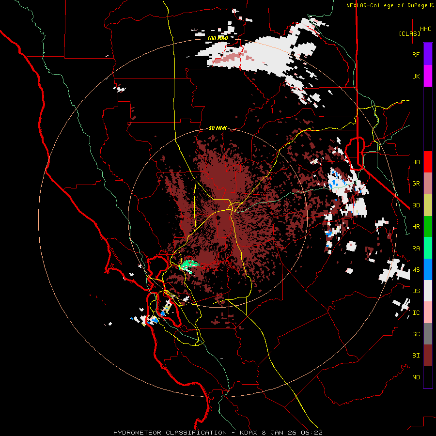Click the [CLAS] legend heading
Screen dimensions: 436x436
(x=409, y=33)
